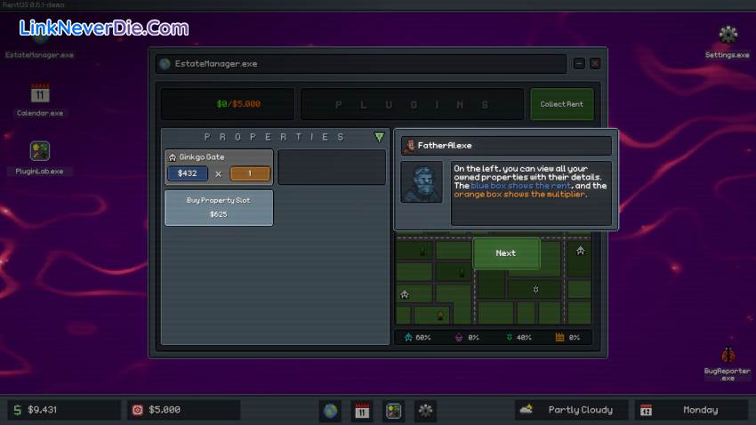Click the FatherAI portrait image

pyautogui.click(x=421, y=181)
